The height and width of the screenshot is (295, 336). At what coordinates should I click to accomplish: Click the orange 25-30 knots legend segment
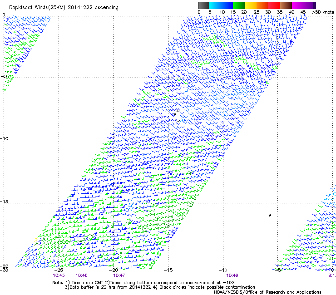(x=262, y=5)
